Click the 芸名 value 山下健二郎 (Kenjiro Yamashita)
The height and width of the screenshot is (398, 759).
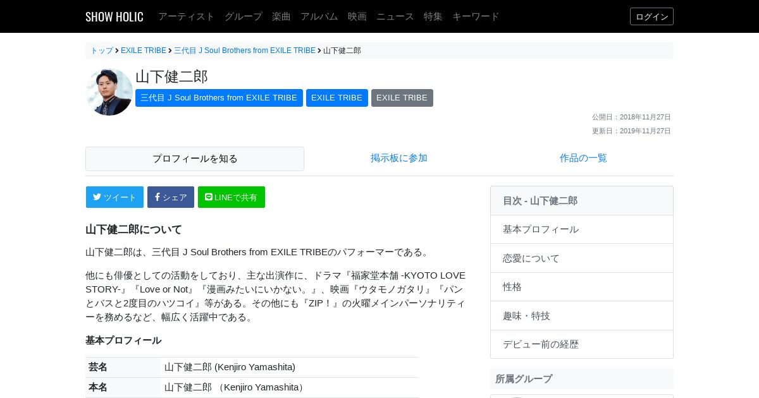(x=230, y=367)
